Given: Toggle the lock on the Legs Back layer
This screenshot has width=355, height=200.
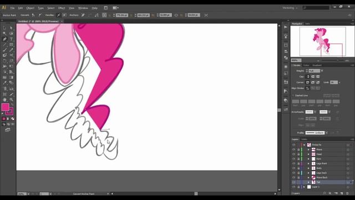Looking at the screenshot, I should [298, 173].
